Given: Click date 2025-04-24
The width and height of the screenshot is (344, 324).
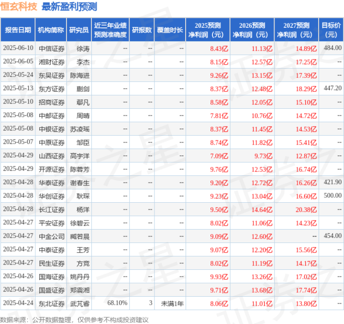Looking at the screenshot, I should click(x=18, y=303).
